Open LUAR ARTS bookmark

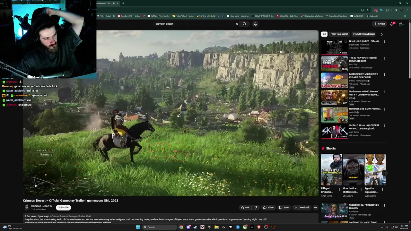coord(357,16)
